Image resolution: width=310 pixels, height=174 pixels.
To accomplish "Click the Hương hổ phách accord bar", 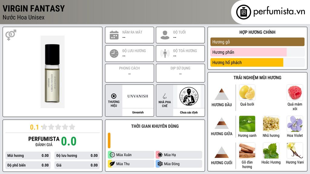I will pyautogui.click(x=257, y=62).
